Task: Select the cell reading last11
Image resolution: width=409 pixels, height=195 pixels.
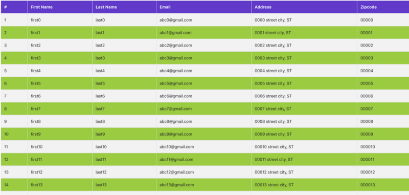Action: click(x=124, y=159)
